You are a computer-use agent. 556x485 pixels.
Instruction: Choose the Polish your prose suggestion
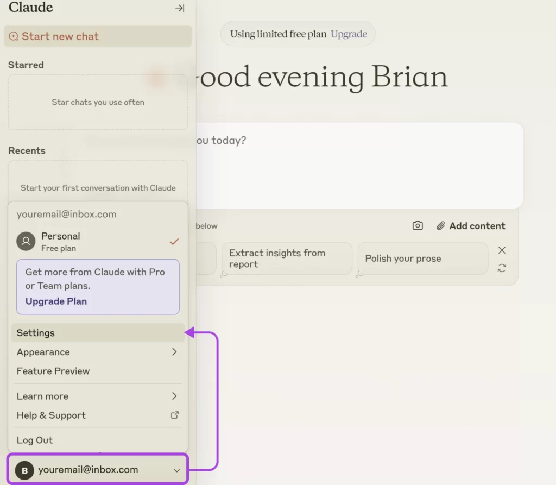pyautogui.click(x=422, y=259)
